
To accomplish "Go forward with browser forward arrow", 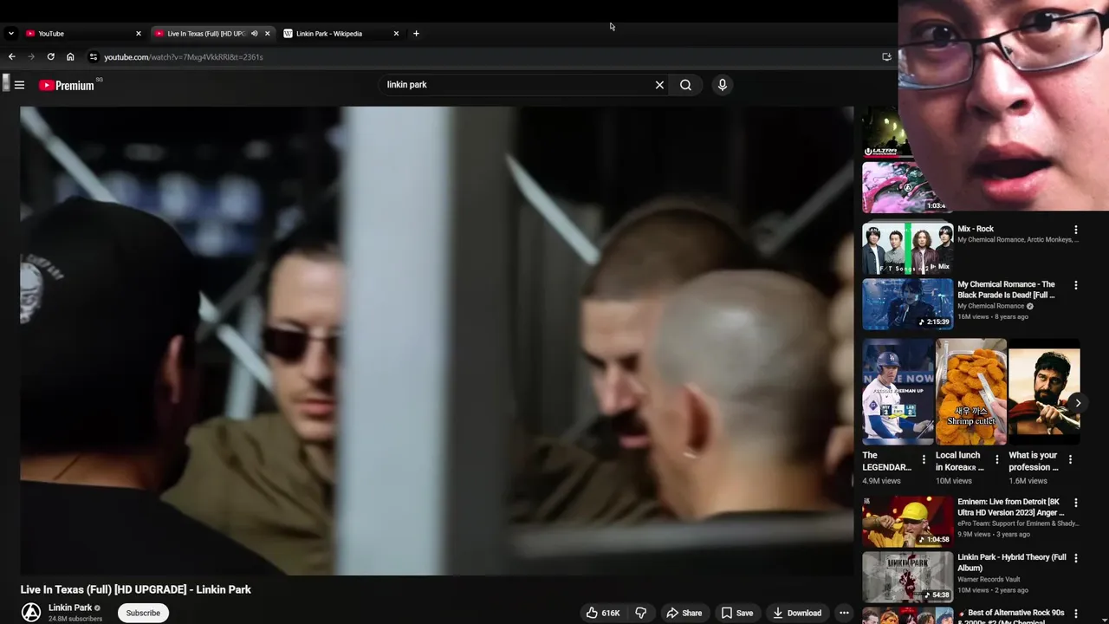I will click(x=31, y=57).
